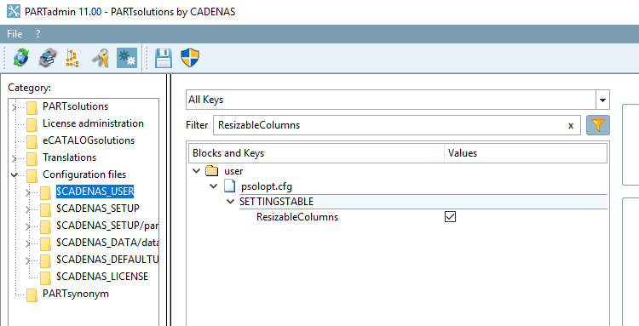Select the $CADENAS_SETUP tree item
The image size is (639, 326).
pyautogui.click(x=98, y=209)
